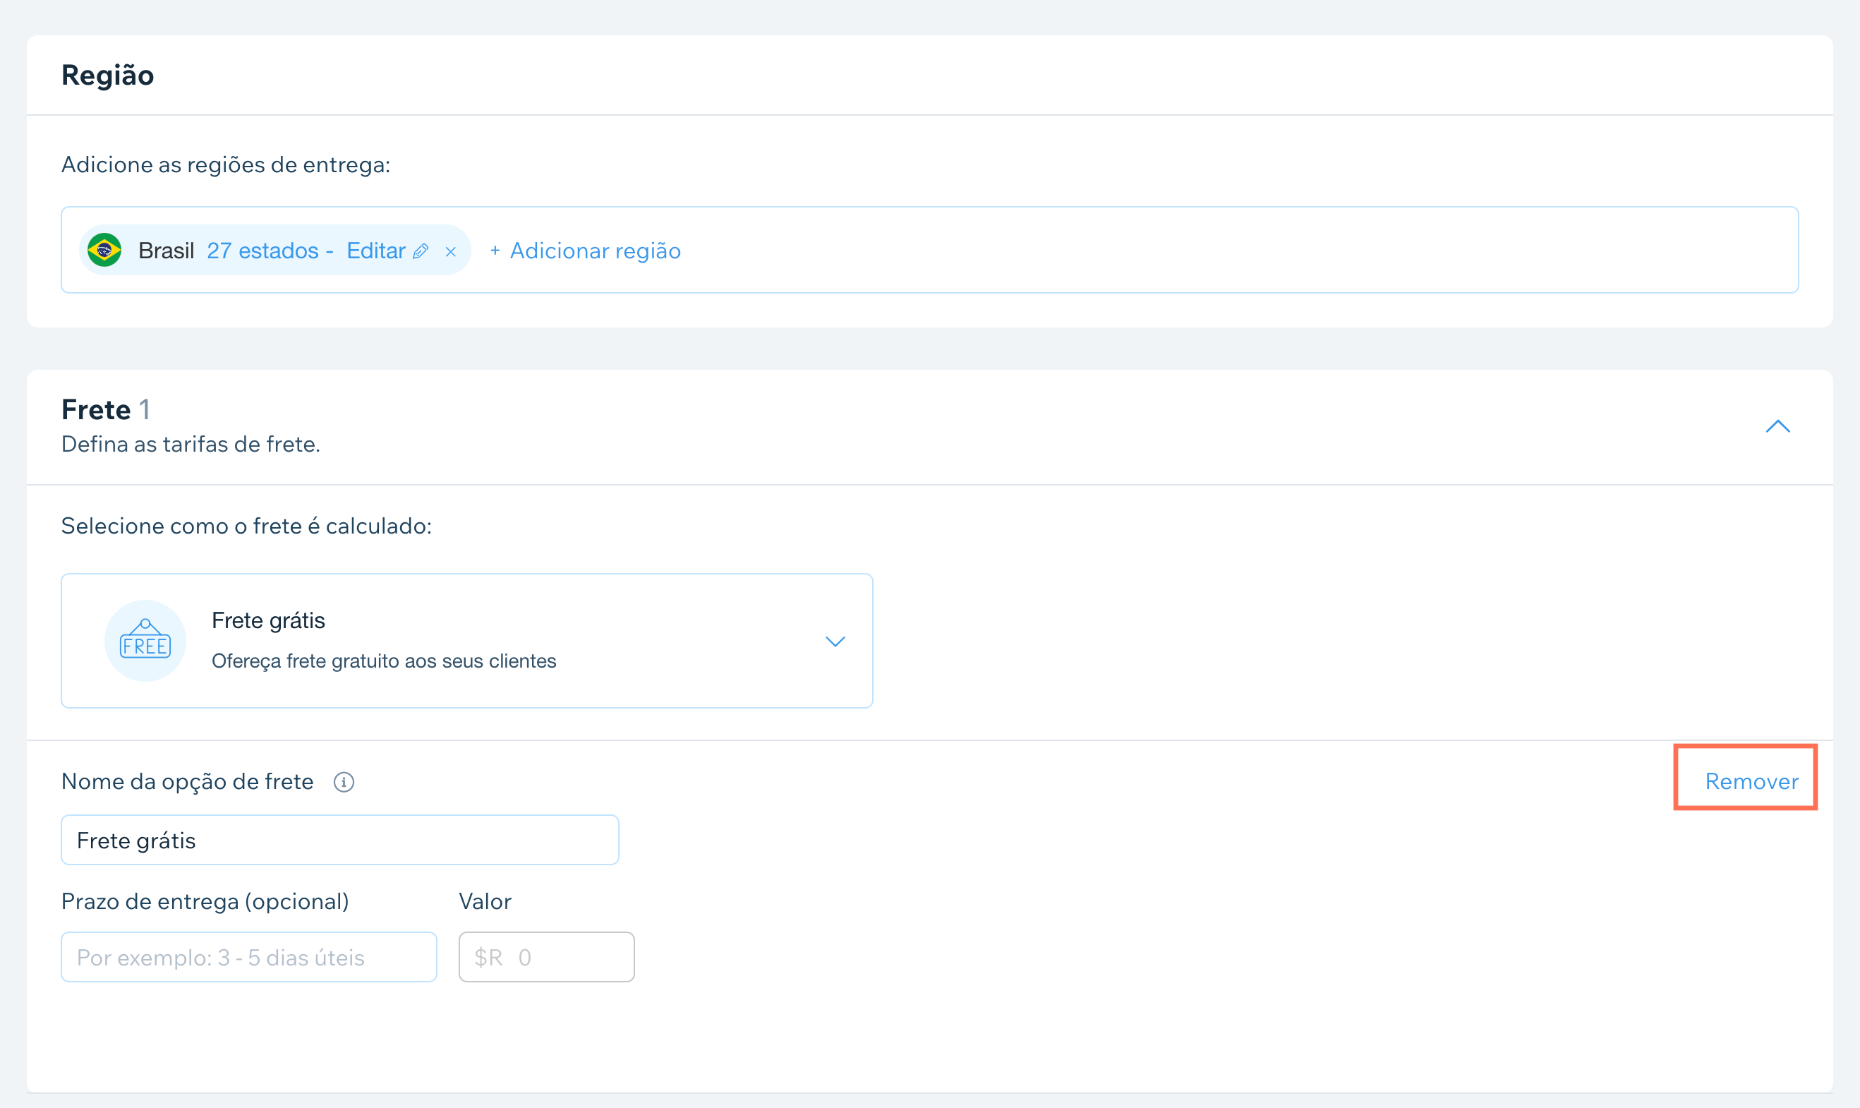Click 'Selecione como o frete é calculado:' label
1860x1108 pixels.
coord(246,526)
